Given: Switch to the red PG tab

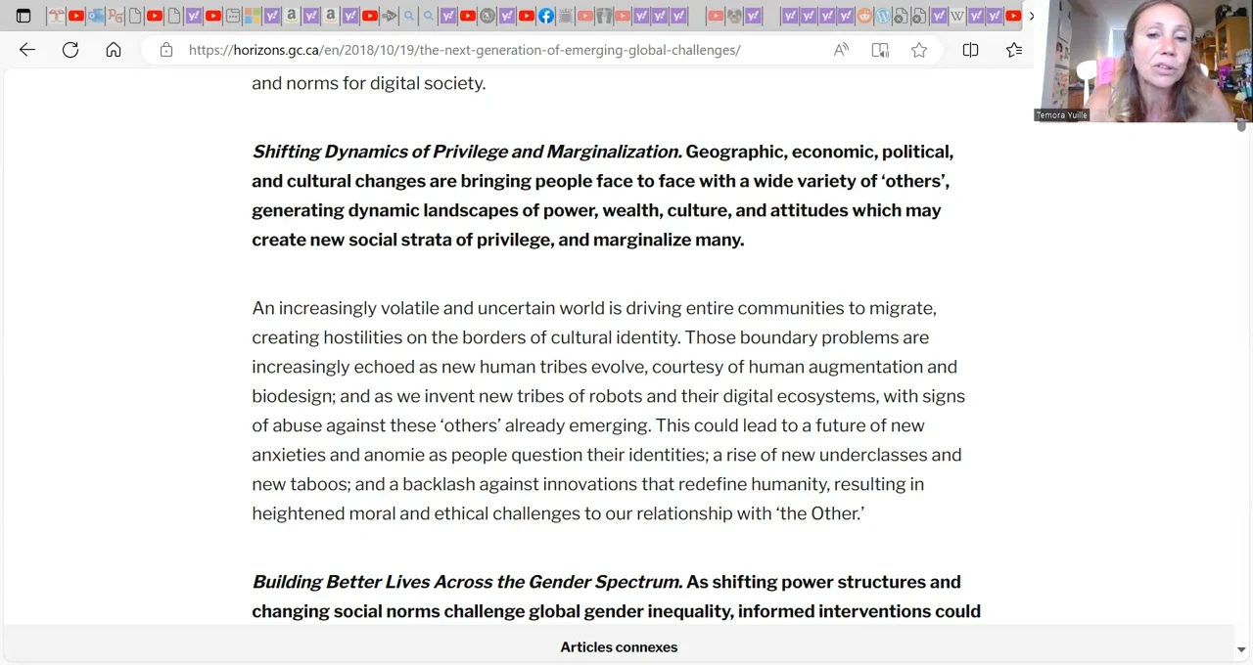Looking at the screenshot, I should click(x=116, y=16).
